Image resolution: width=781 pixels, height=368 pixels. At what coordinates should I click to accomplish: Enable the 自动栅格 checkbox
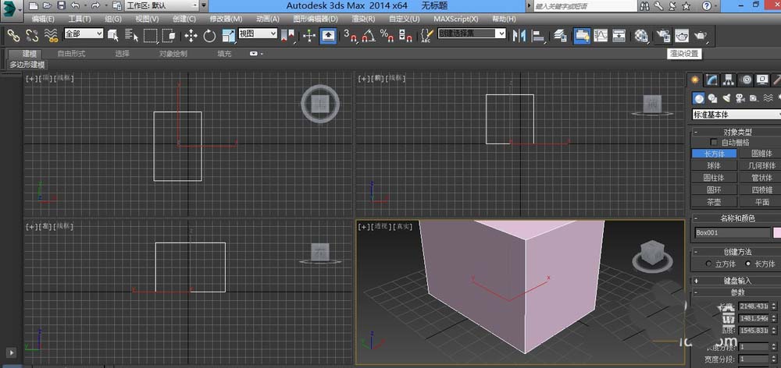(715, 143)
